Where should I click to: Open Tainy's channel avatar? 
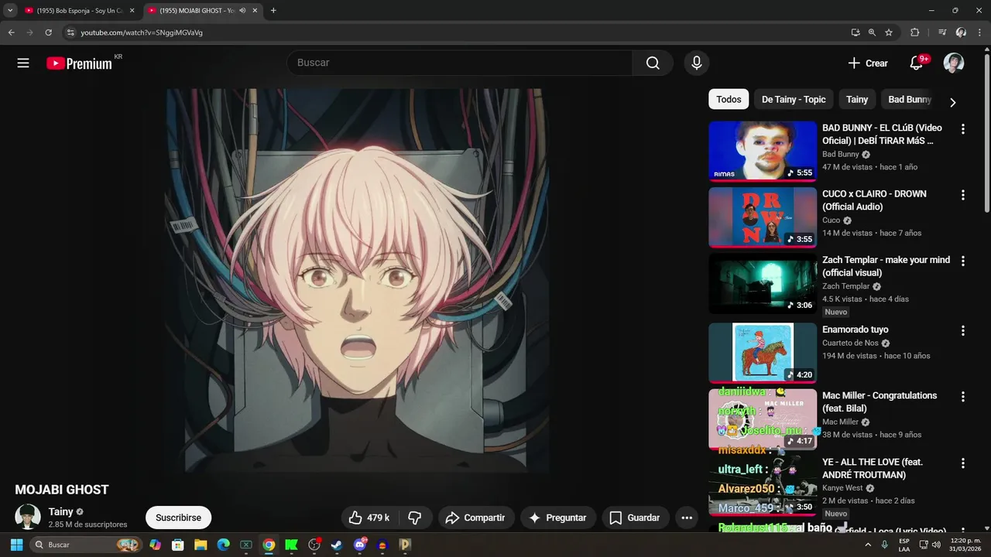click(x=28, y=517)
